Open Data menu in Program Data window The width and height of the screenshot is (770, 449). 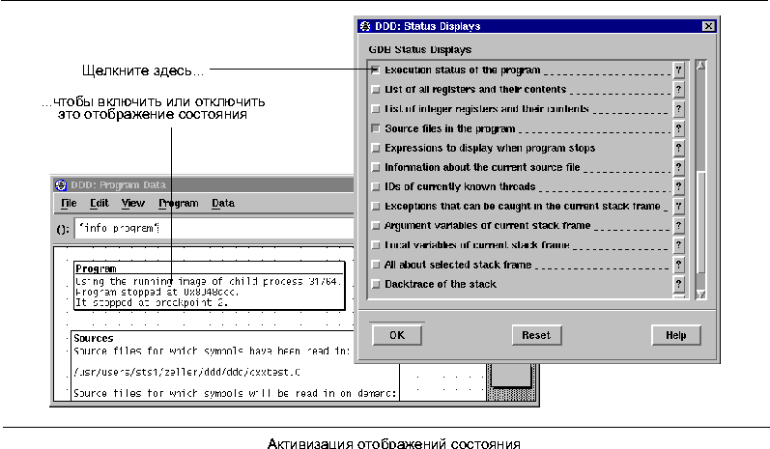click(223, 203)
